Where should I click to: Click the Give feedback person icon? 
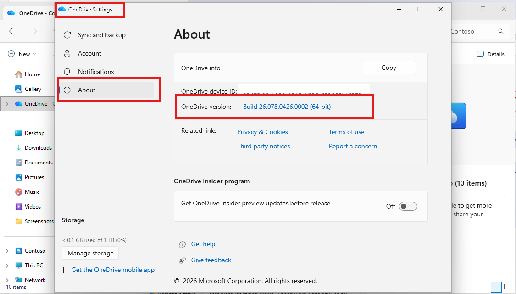[x=182, y=260]
